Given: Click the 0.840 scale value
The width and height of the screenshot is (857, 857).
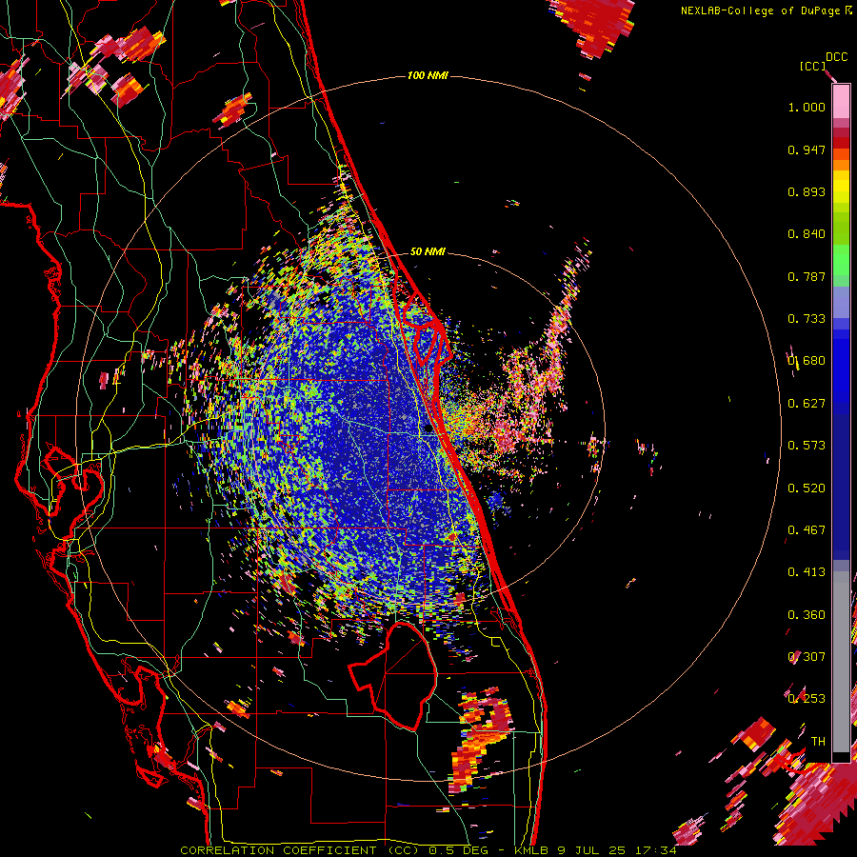Looking at the screenshot, I should (807, 234).
